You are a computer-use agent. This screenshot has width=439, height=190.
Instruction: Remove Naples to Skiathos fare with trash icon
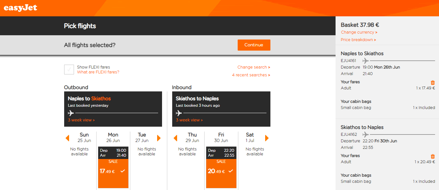pos(433,83)
